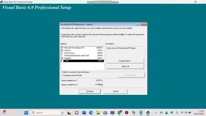206x116 pixels.
Task: Click the '9784 K' size value
Action: tap(100, 56)
